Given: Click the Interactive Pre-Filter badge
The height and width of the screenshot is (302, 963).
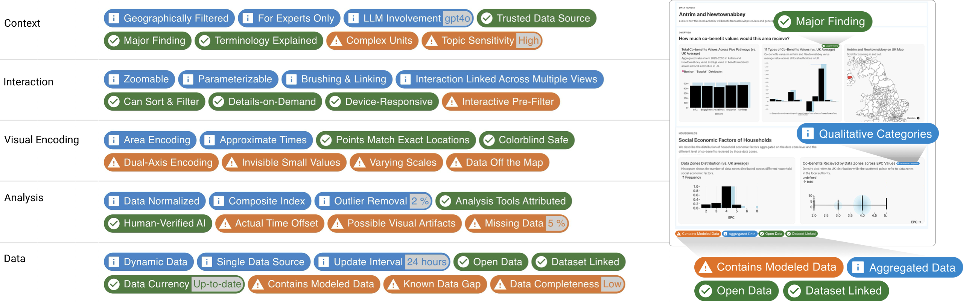Looking at the screenshot, I should [501, 102].
